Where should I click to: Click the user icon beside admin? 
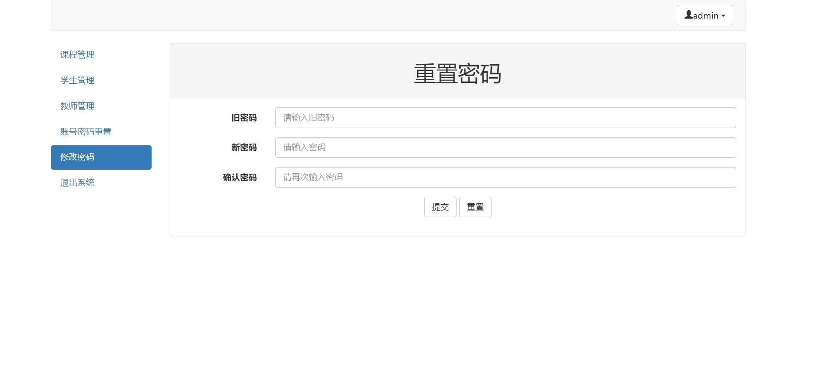[x=688, y=15]
